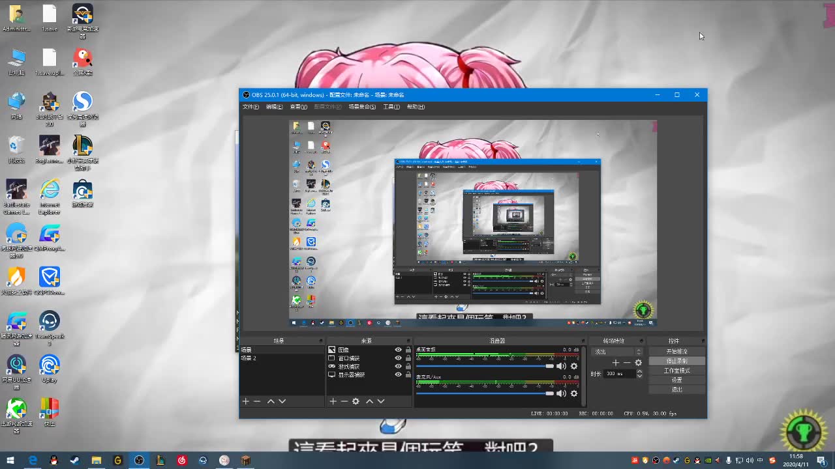The height and width of the screenshot is (469, 835).
Task: Open the Windows Start menu
Action: point(10,461)
